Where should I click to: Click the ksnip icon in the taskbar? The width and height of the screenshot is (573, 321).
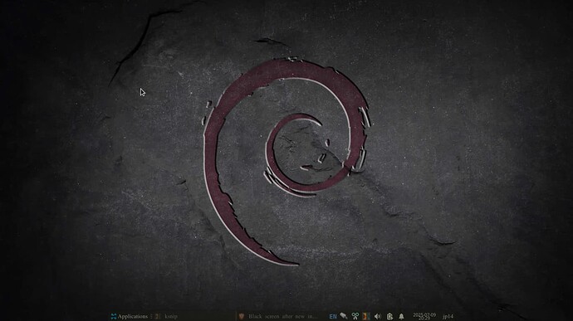(x=158, y=316)
